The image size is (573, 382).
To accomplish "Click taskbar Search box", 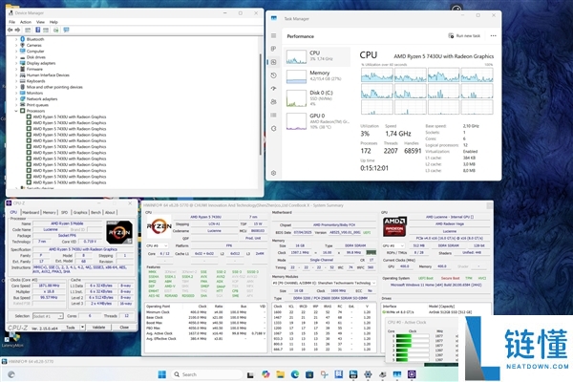I will [207, 374].
